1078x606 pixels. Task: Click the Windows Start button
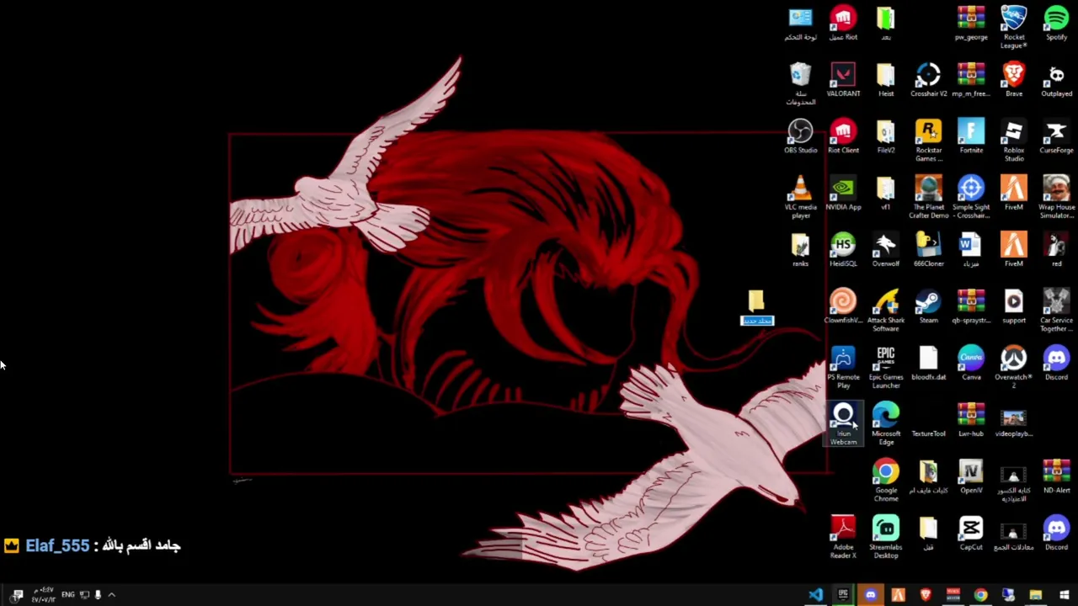tap(1064, 595)
